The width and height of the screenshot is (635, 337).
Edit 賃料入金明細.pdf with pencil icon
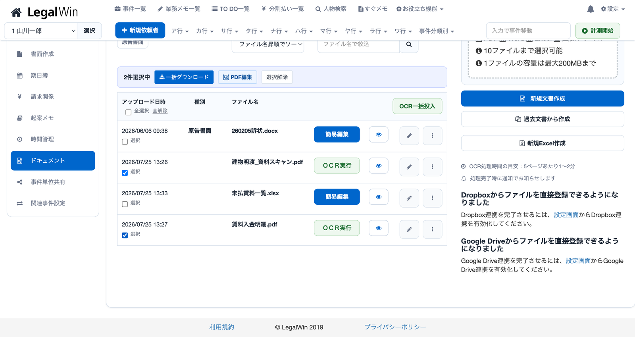tap(409, 229)
